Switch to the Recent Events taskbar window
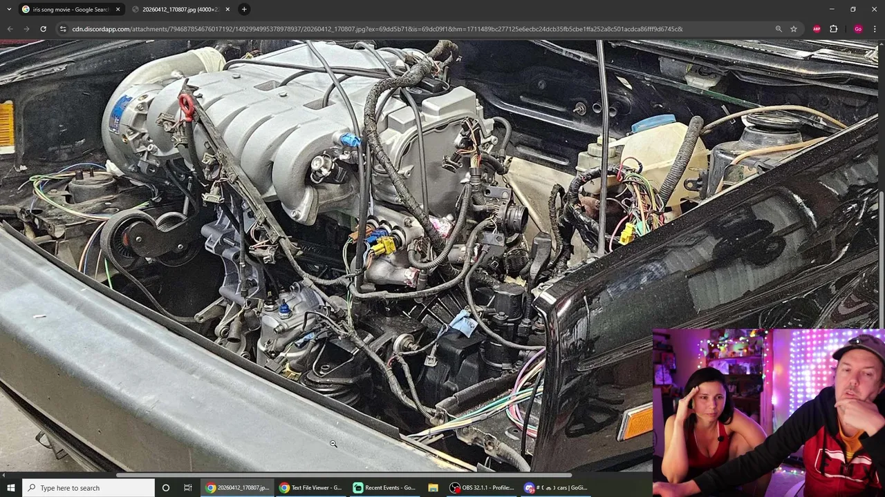885x497 pixels. (x=384, y=488)
